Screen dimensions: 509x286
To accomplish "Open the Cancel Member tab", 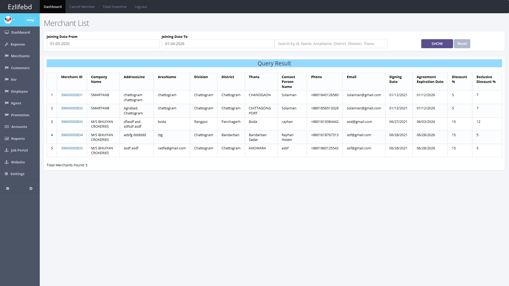I will 82,7.
